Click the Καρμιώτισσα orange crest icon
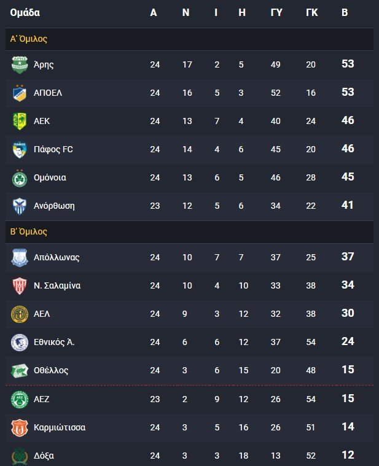This screenshot has height=466, width=379. pyautogui.click(x=20, y=428)
